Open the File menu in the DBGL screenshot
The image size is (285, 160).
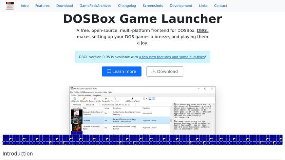[x=72, y=92]
